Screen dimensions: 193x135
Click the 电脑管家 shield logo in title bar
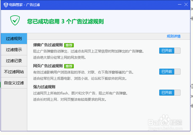pyautogui.click(x=6, y=5)
